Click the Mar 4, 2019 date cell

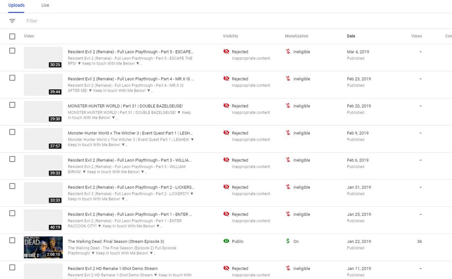(358, 52)
